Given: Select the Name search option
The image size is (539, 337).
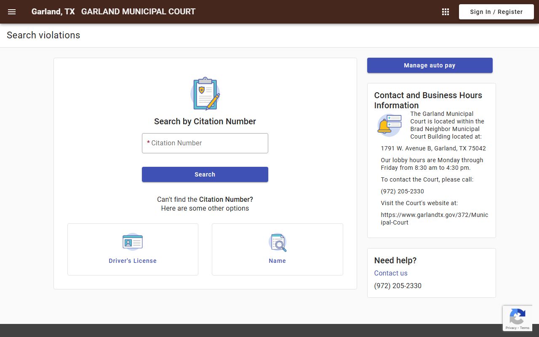Looking at the screenshot, I should pyautogui.click(x=278, y=249).
